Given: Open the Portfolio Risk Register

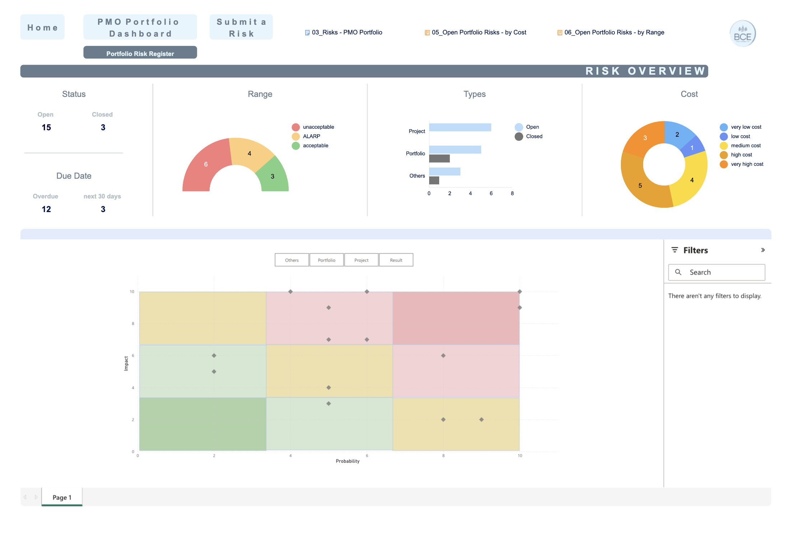Looking at the screenshot, I should coord(140,53).
